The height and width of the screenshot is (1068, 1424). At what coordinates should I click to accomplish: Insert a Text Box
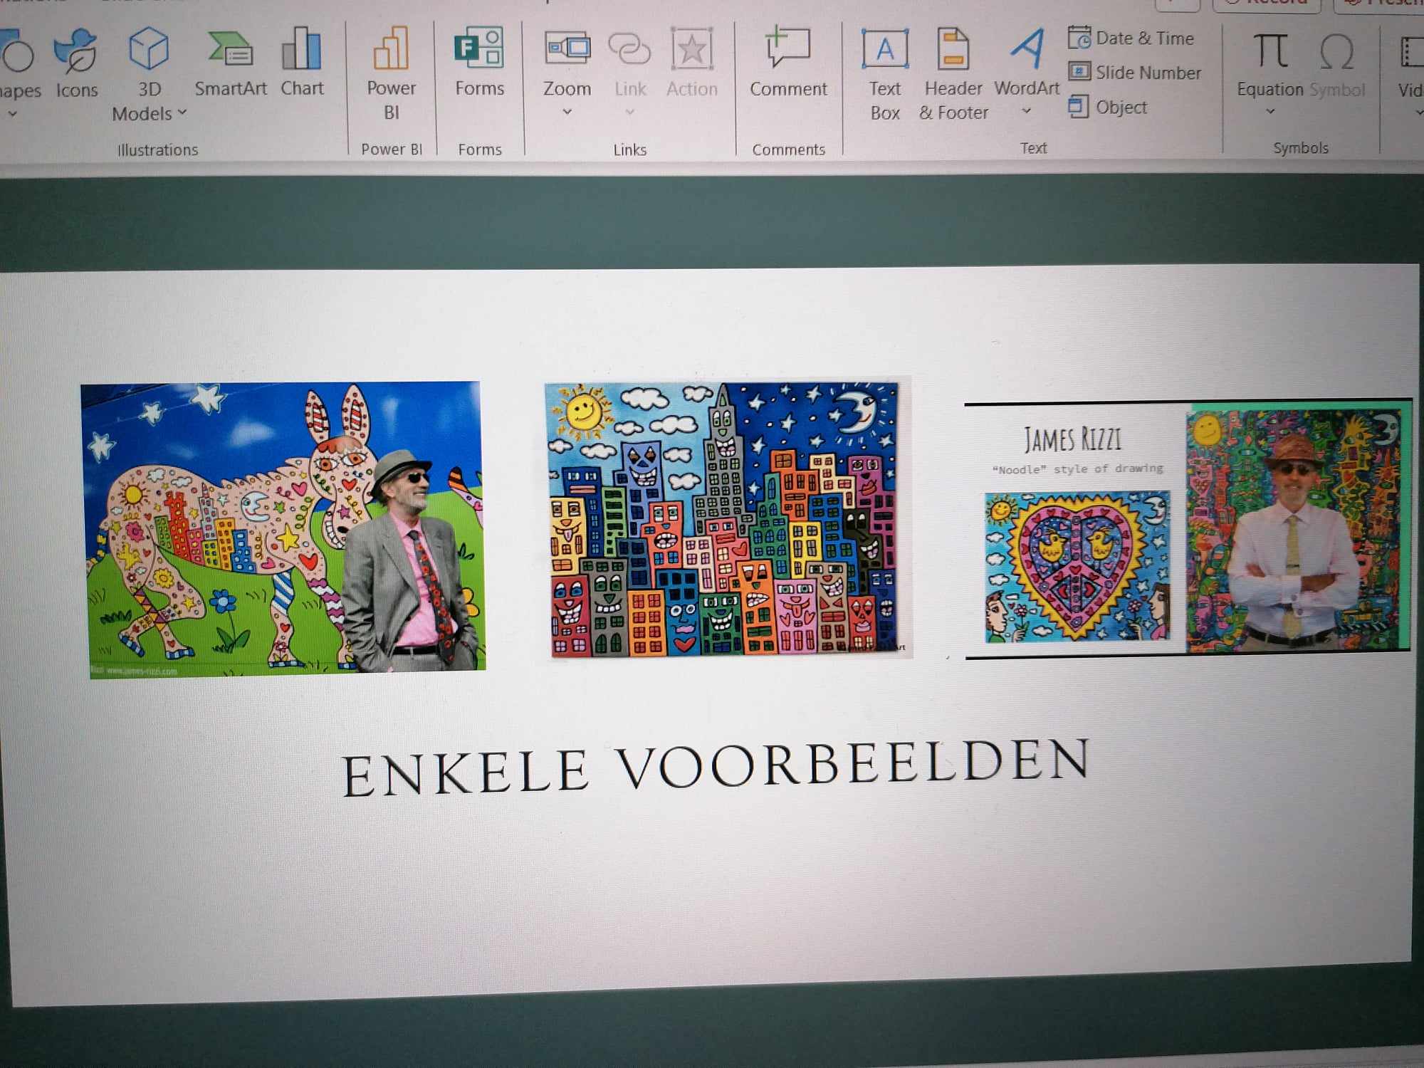885,74
